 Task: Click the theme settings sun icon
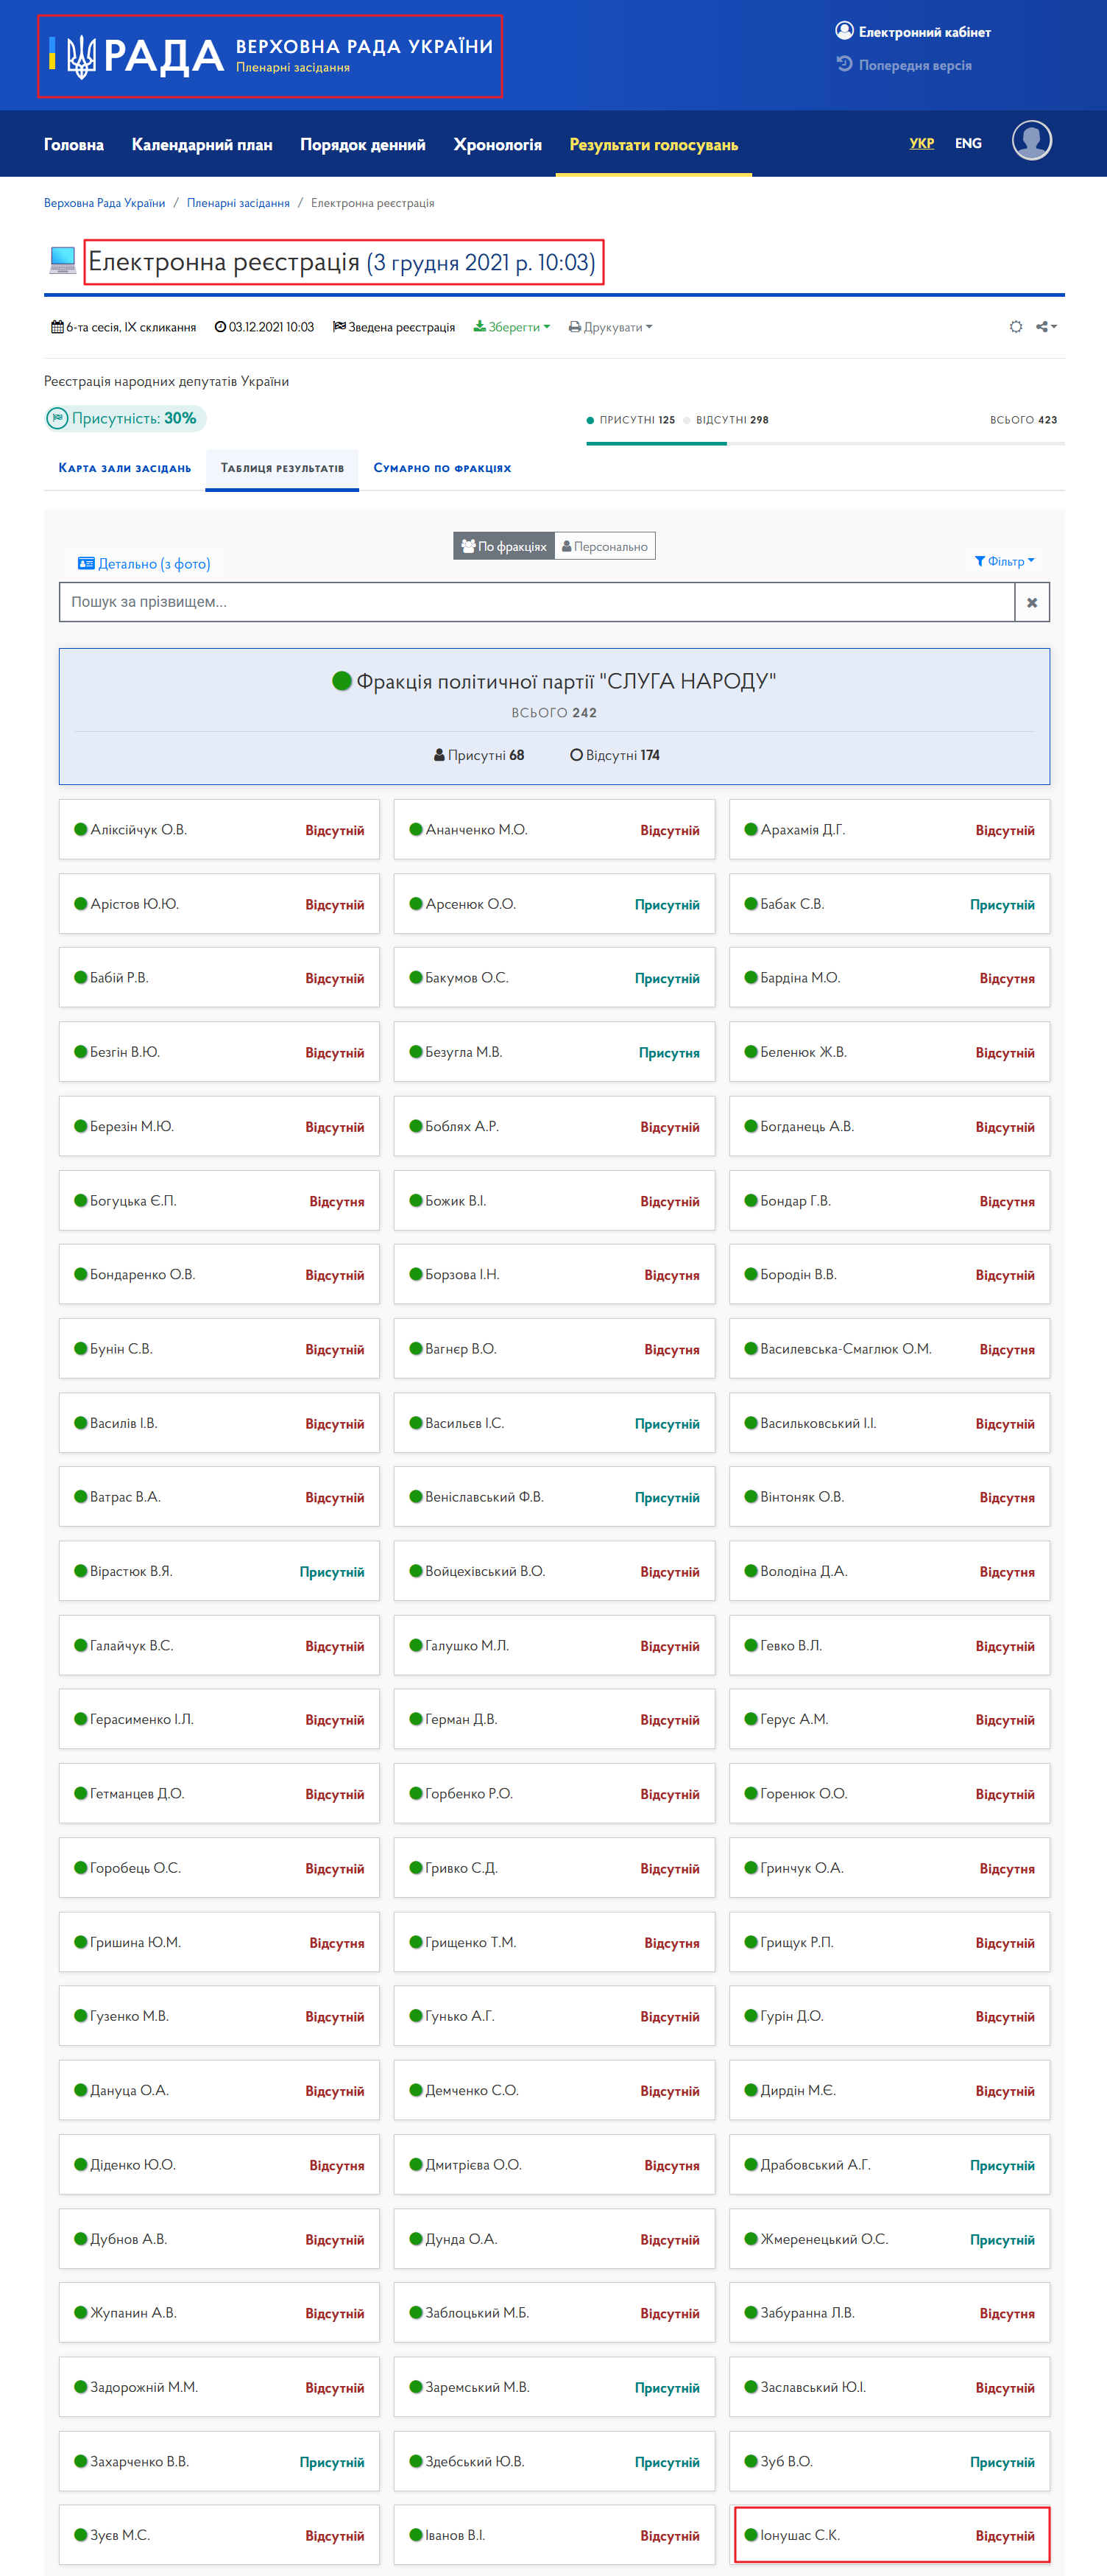tap(1016, 327)
